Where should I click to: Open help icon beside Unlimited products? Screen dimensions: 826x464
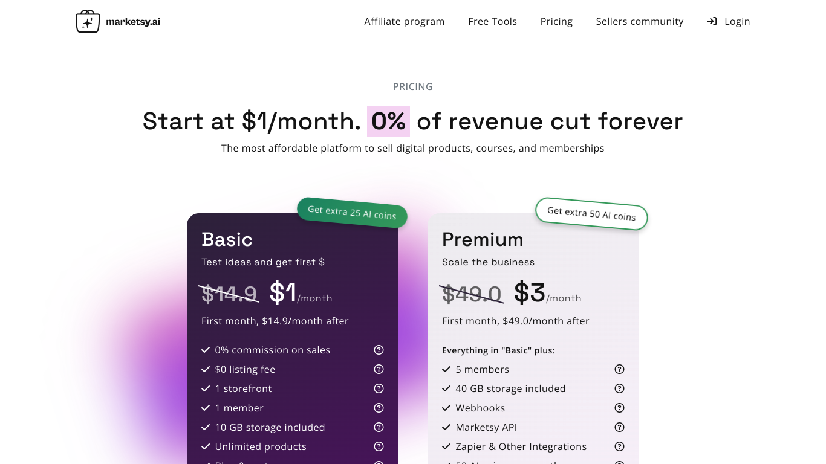pyautogui.click(x=379, y=446)
